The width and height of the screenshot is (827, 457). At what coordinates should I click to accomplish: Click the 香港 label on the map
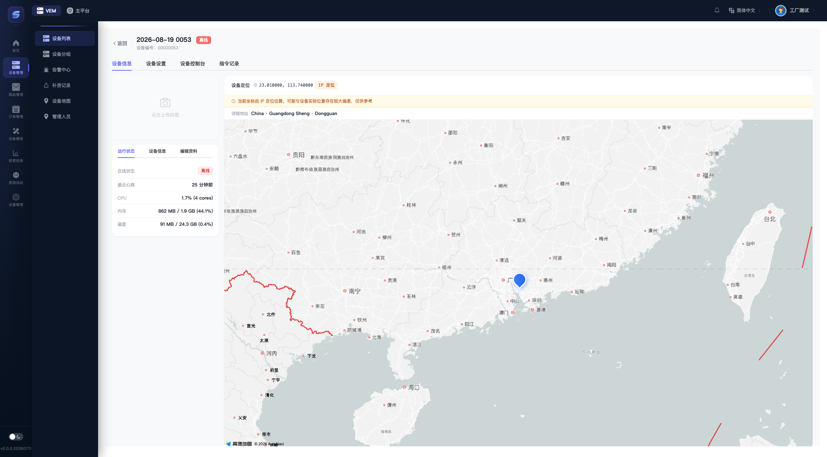(x=541, y=310)
